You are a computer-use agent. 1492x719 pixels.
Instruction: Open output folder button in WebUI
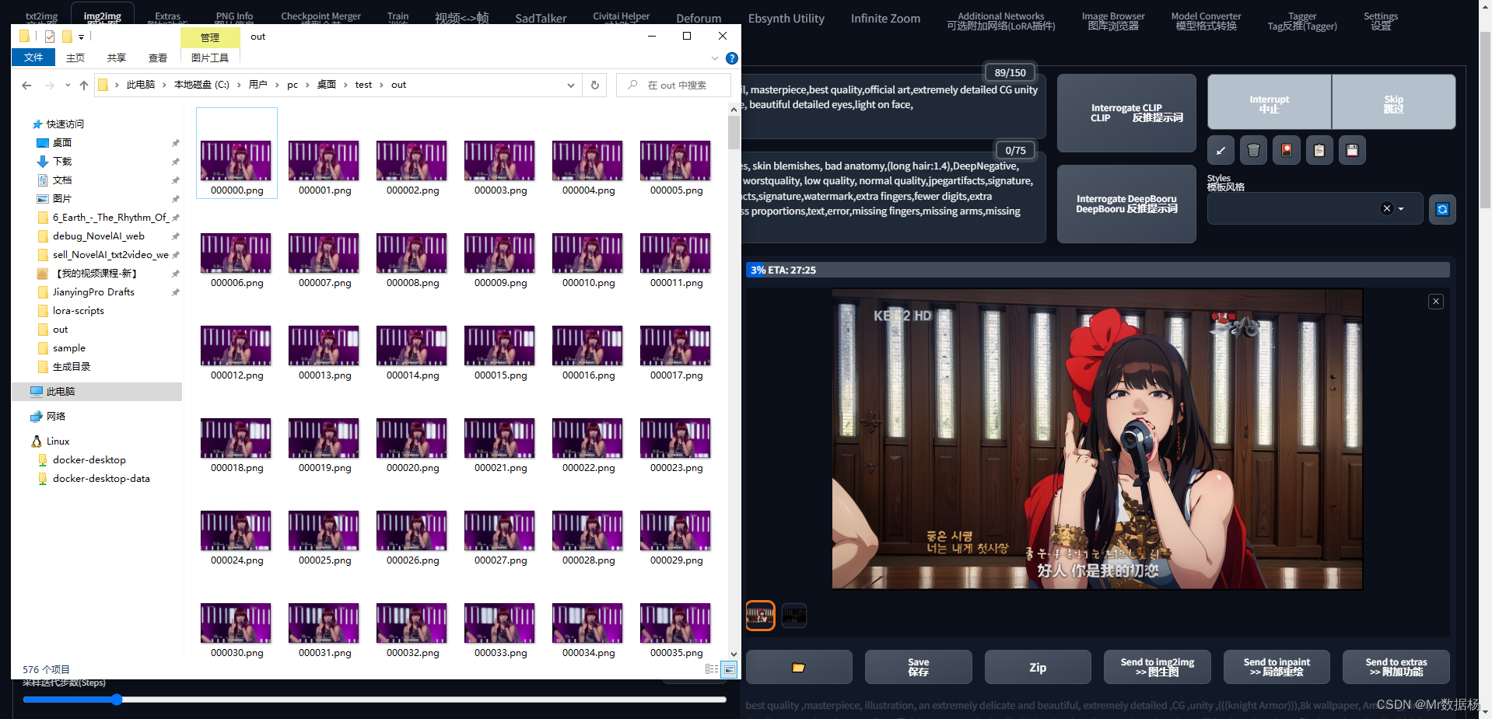(x=799, y=667)
